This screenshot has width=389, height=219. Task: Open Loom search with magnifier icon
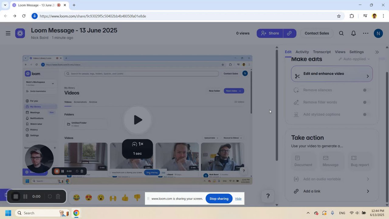pos(341,33)
